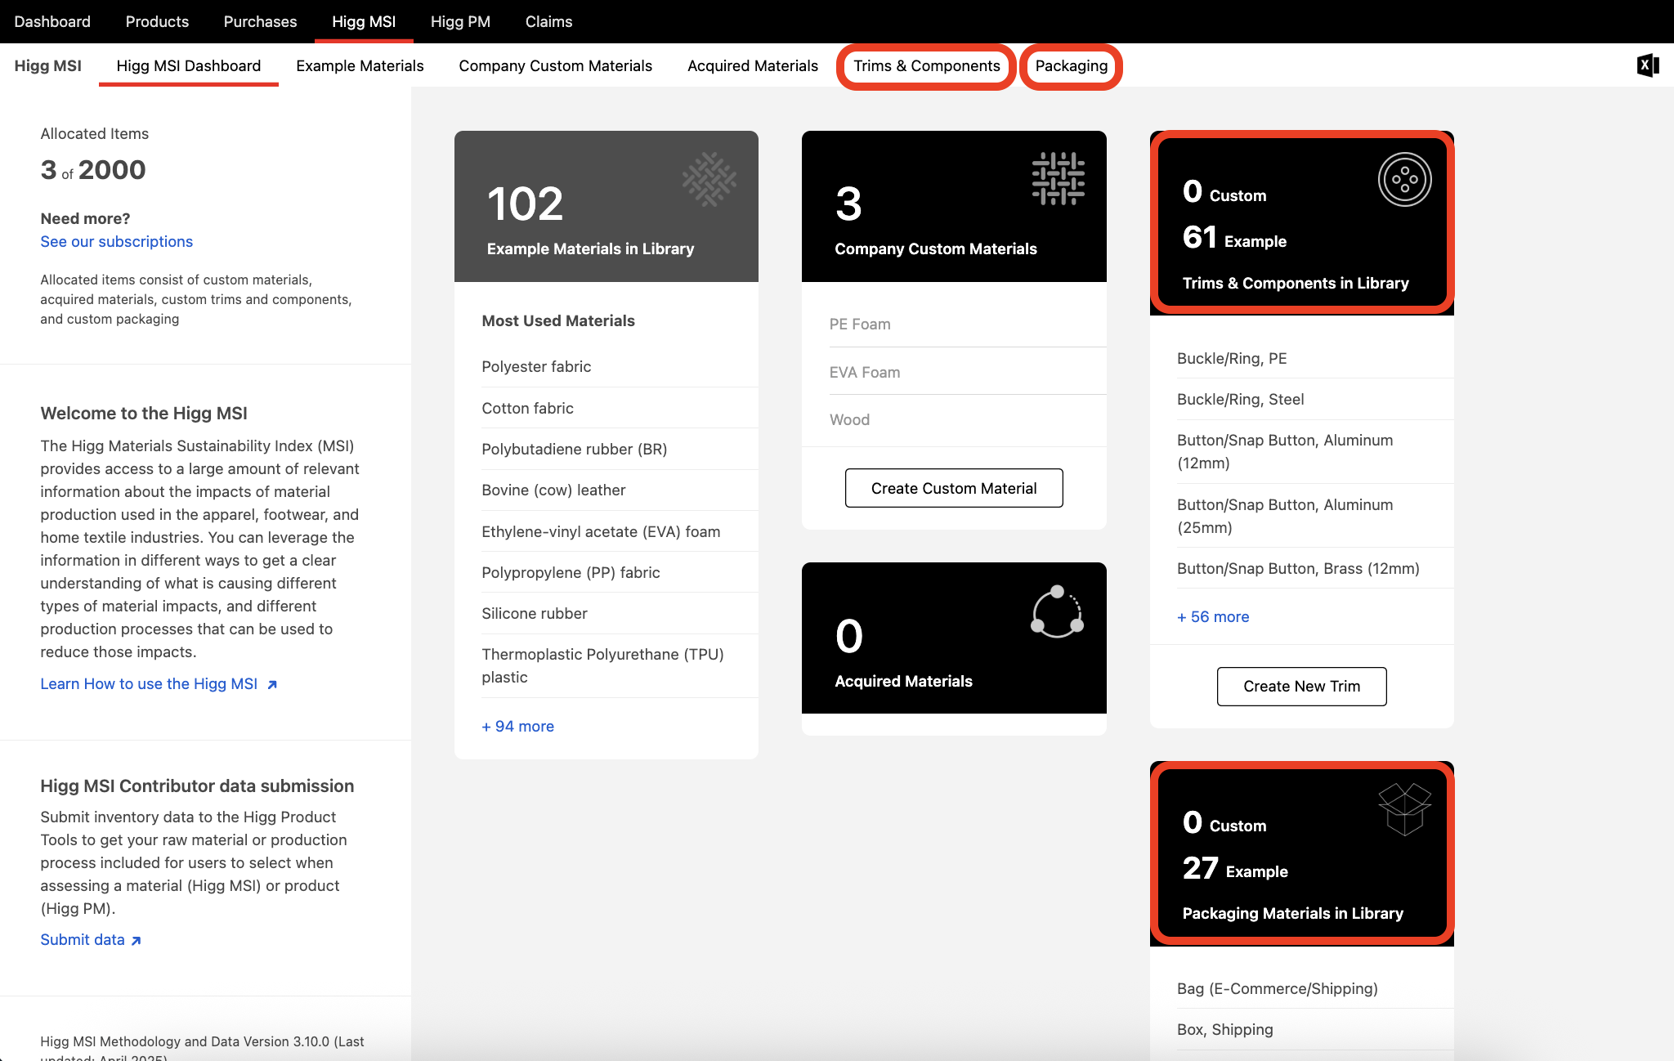Select Polyester fabric in Most Used Materials
The height and width of the screenshot is (1061, 1674).
coord(620,367)
